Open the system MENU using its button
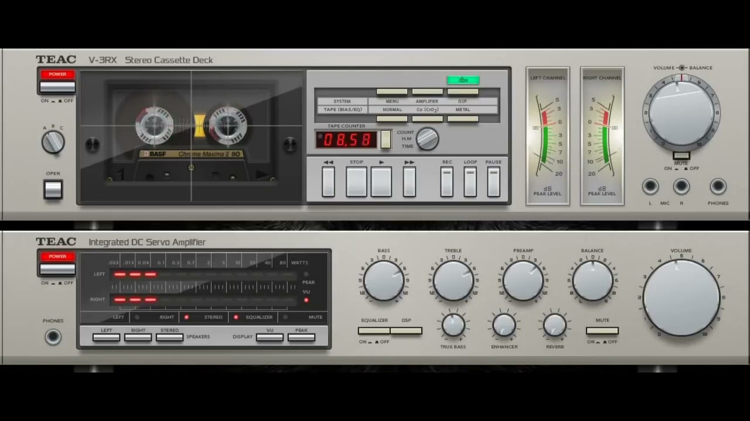 [391, 92]
